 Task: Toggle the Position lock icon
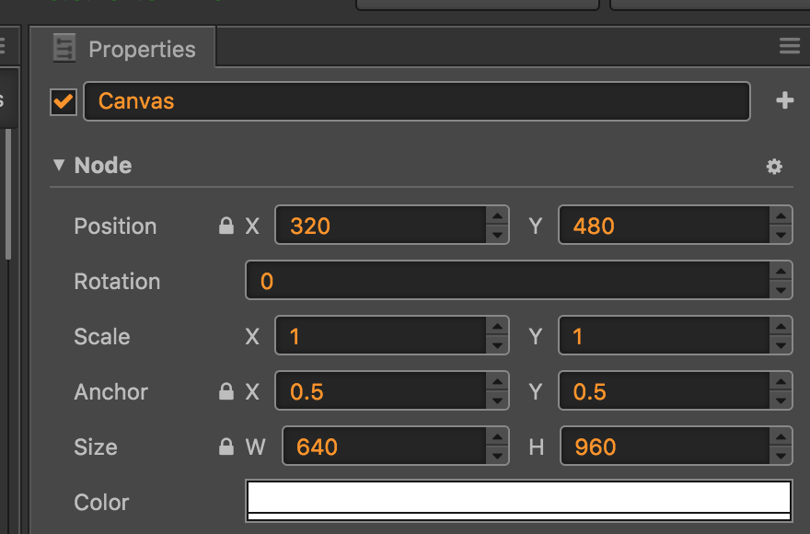click(226, 226)
